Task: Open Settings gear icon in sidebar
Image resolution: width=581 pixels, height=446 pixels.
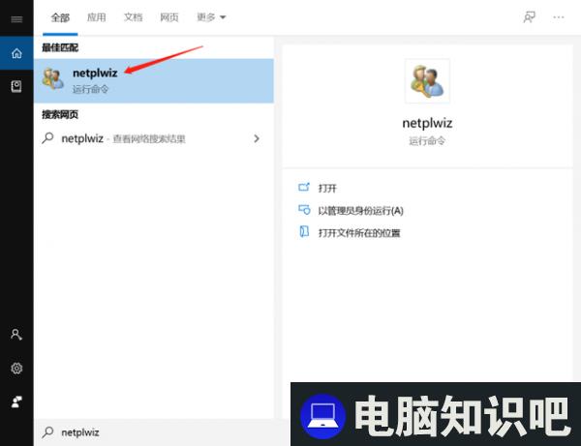Action: point(16,369)
